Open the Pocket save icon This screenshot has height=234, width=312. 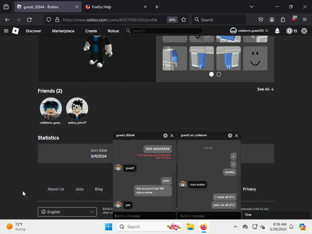[x=261, y=20]
